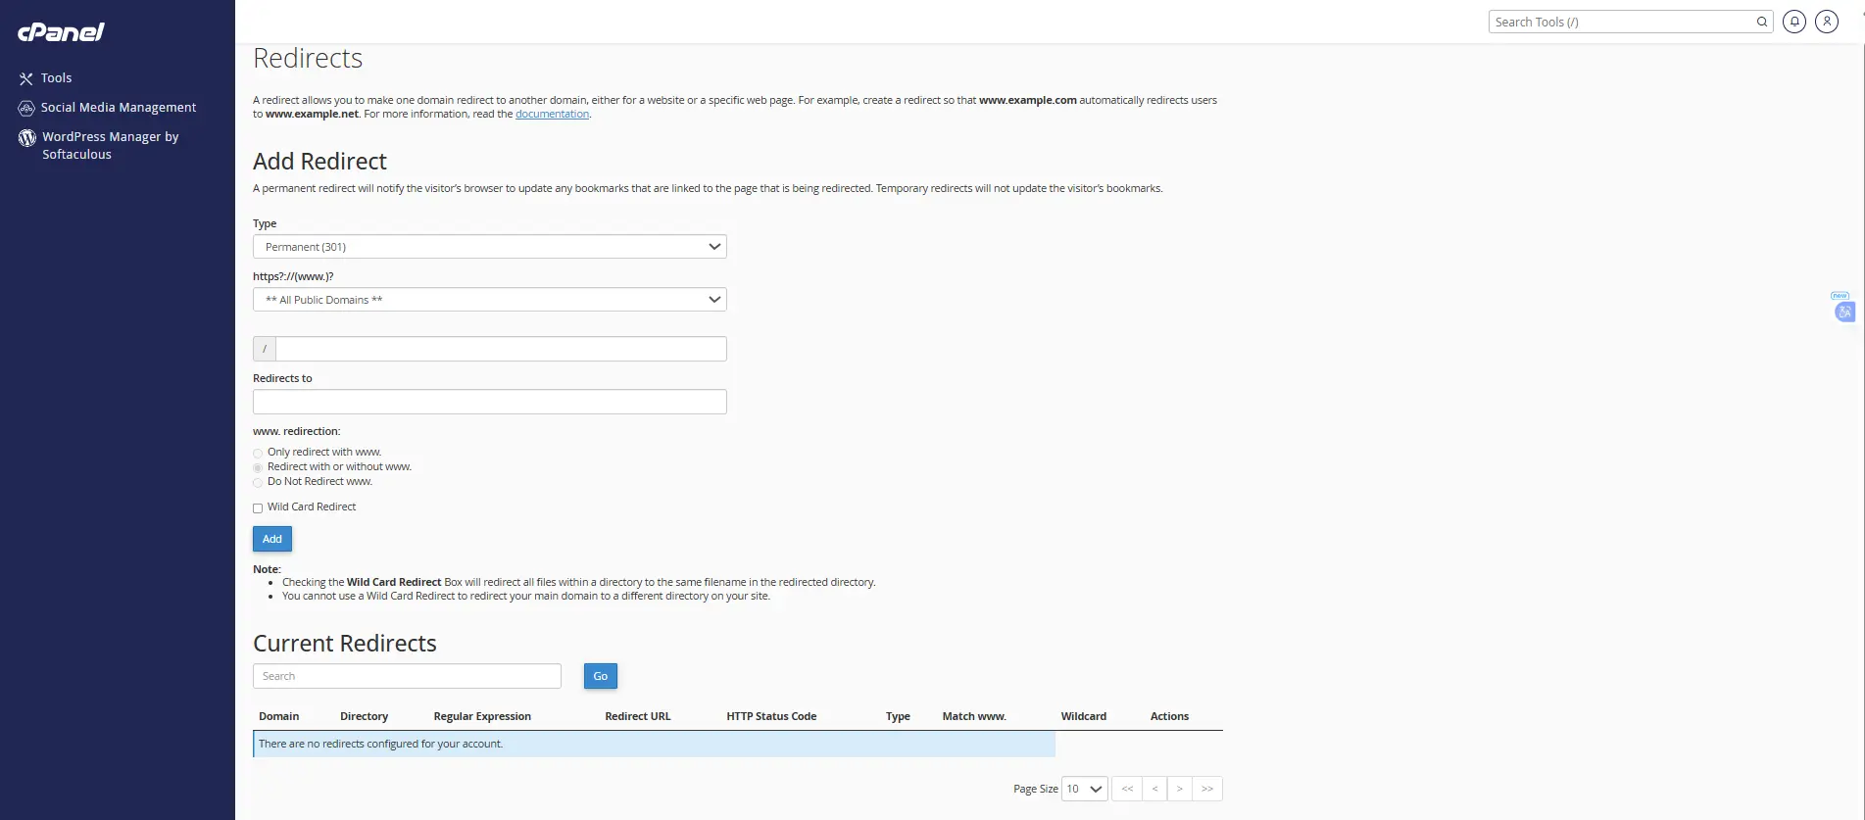This screenshot has width=1865, height=820.
Task: Click the search magnifier icon in top bar
Action: 1762,22
